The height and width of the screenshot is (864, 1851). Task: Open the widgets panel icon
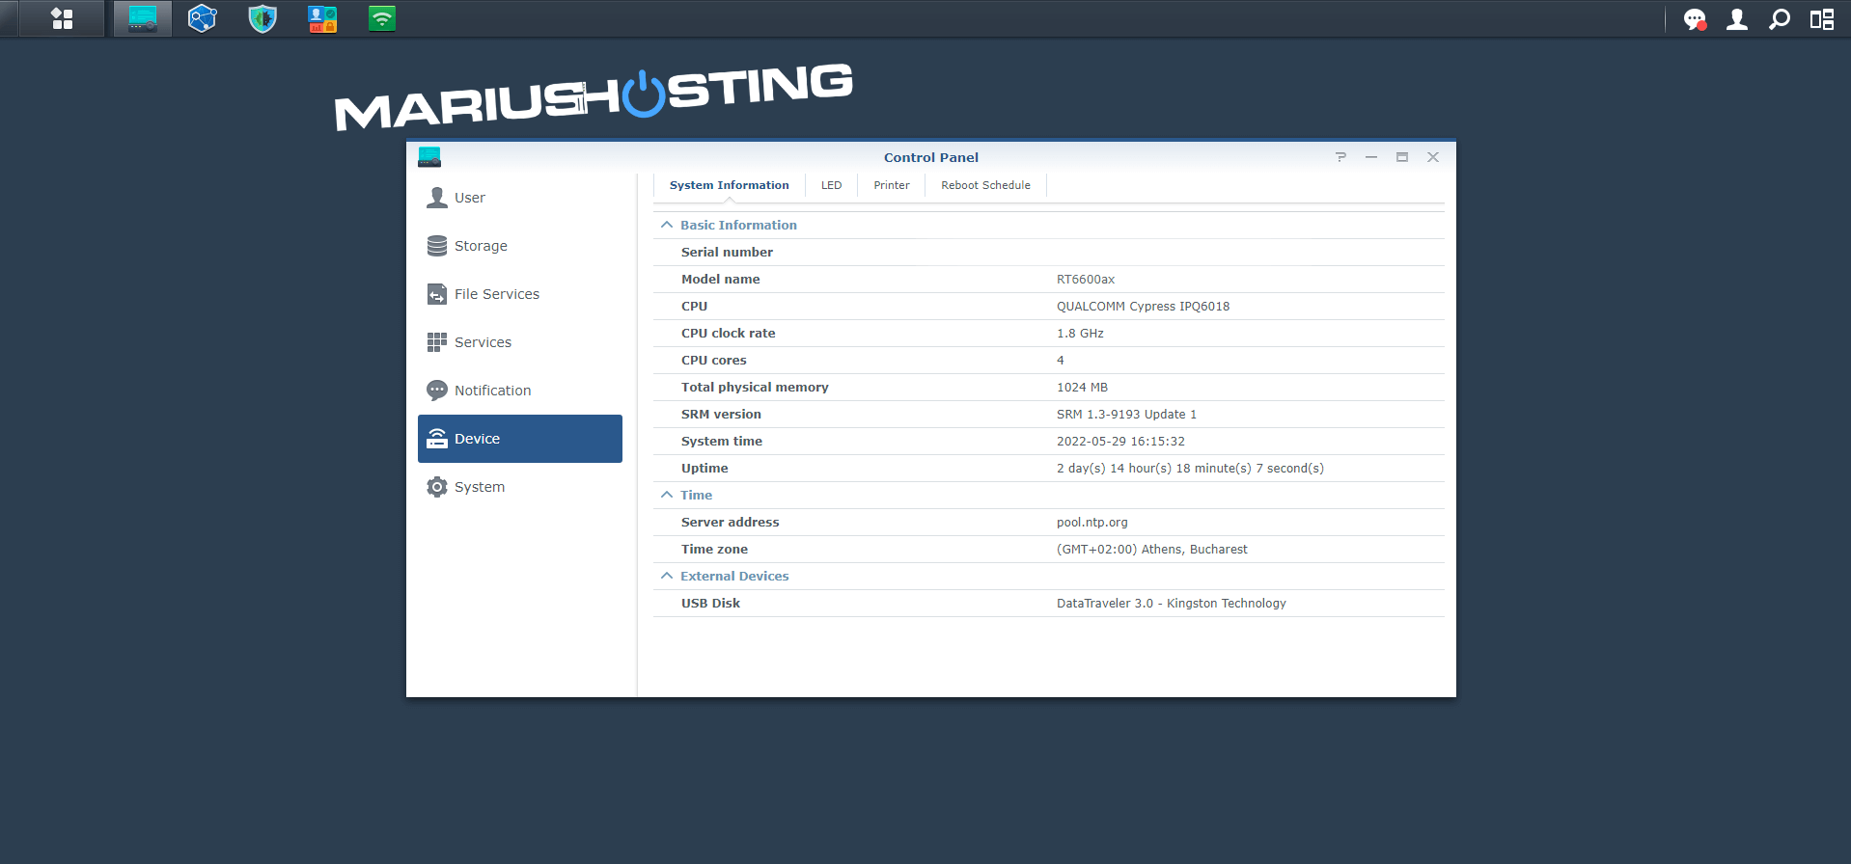[x=1822, y=19]
